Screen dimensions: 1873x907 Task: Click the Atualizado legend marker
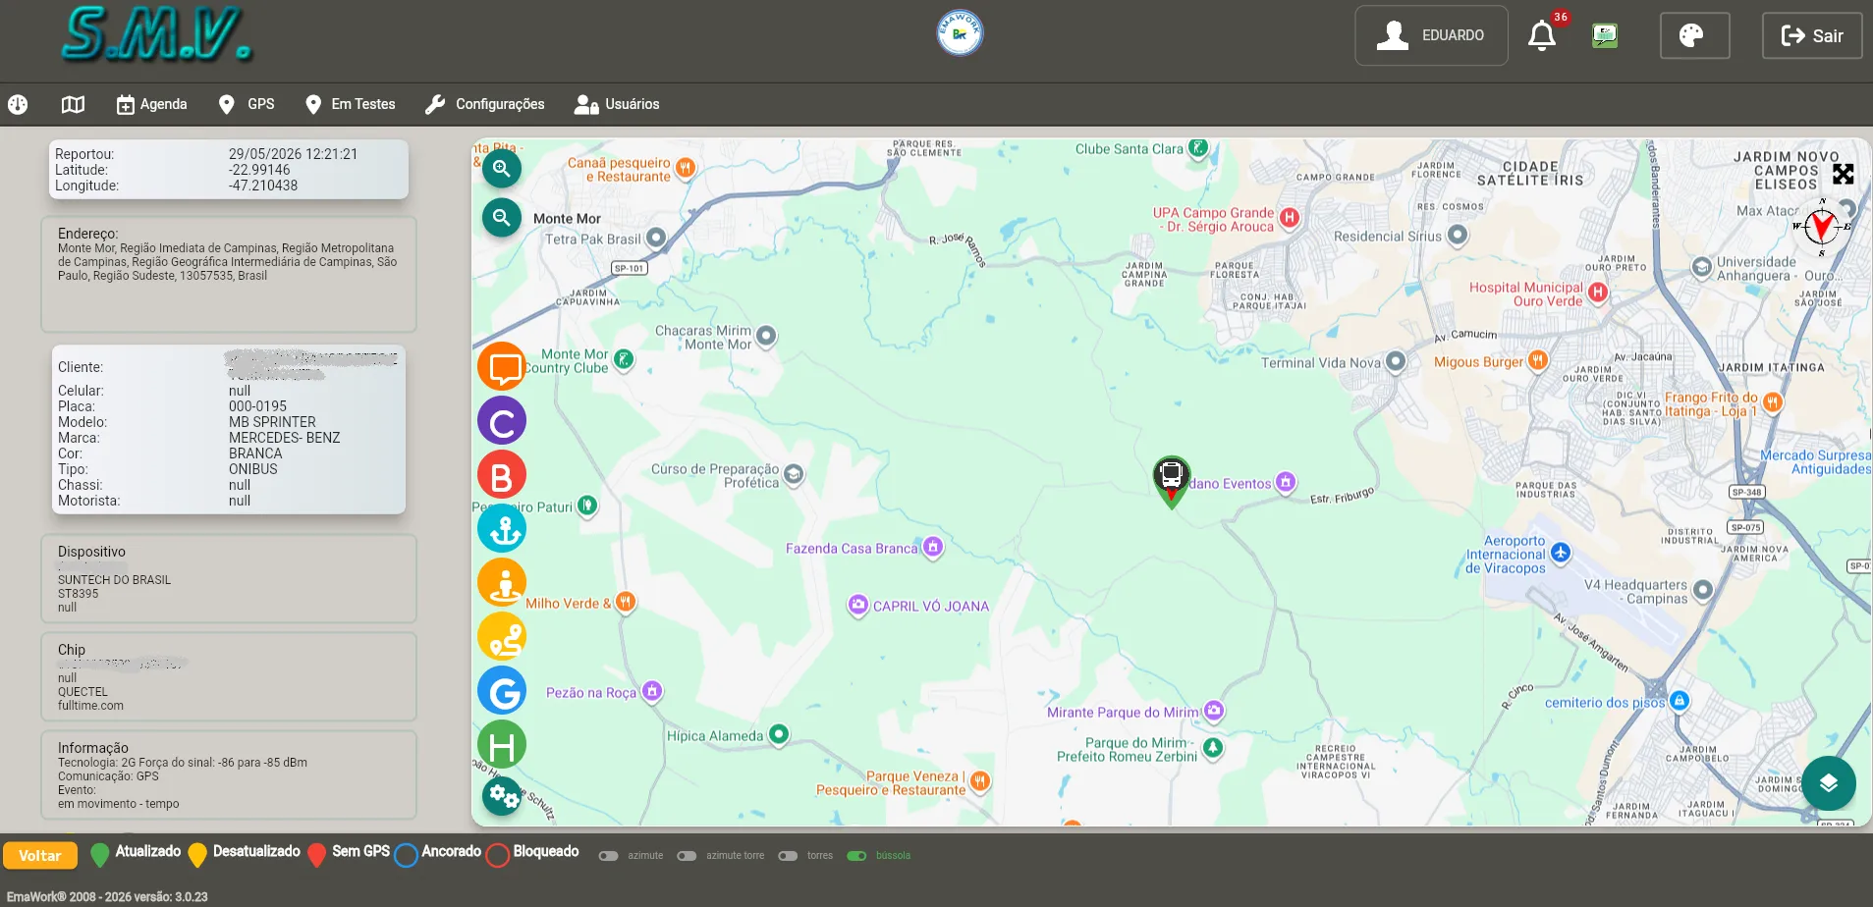(x=99, y=855)
